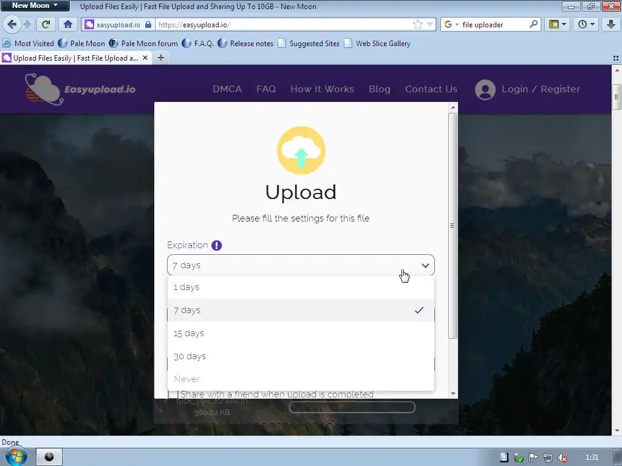
Task: Click Login / Register
Action: coord(541,89)
